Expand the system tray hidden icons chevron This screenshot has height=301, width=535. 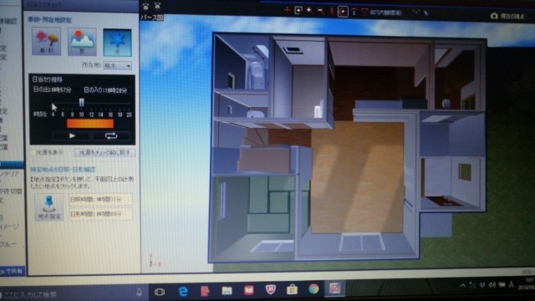pyautogui.click(x=462, y=285)
